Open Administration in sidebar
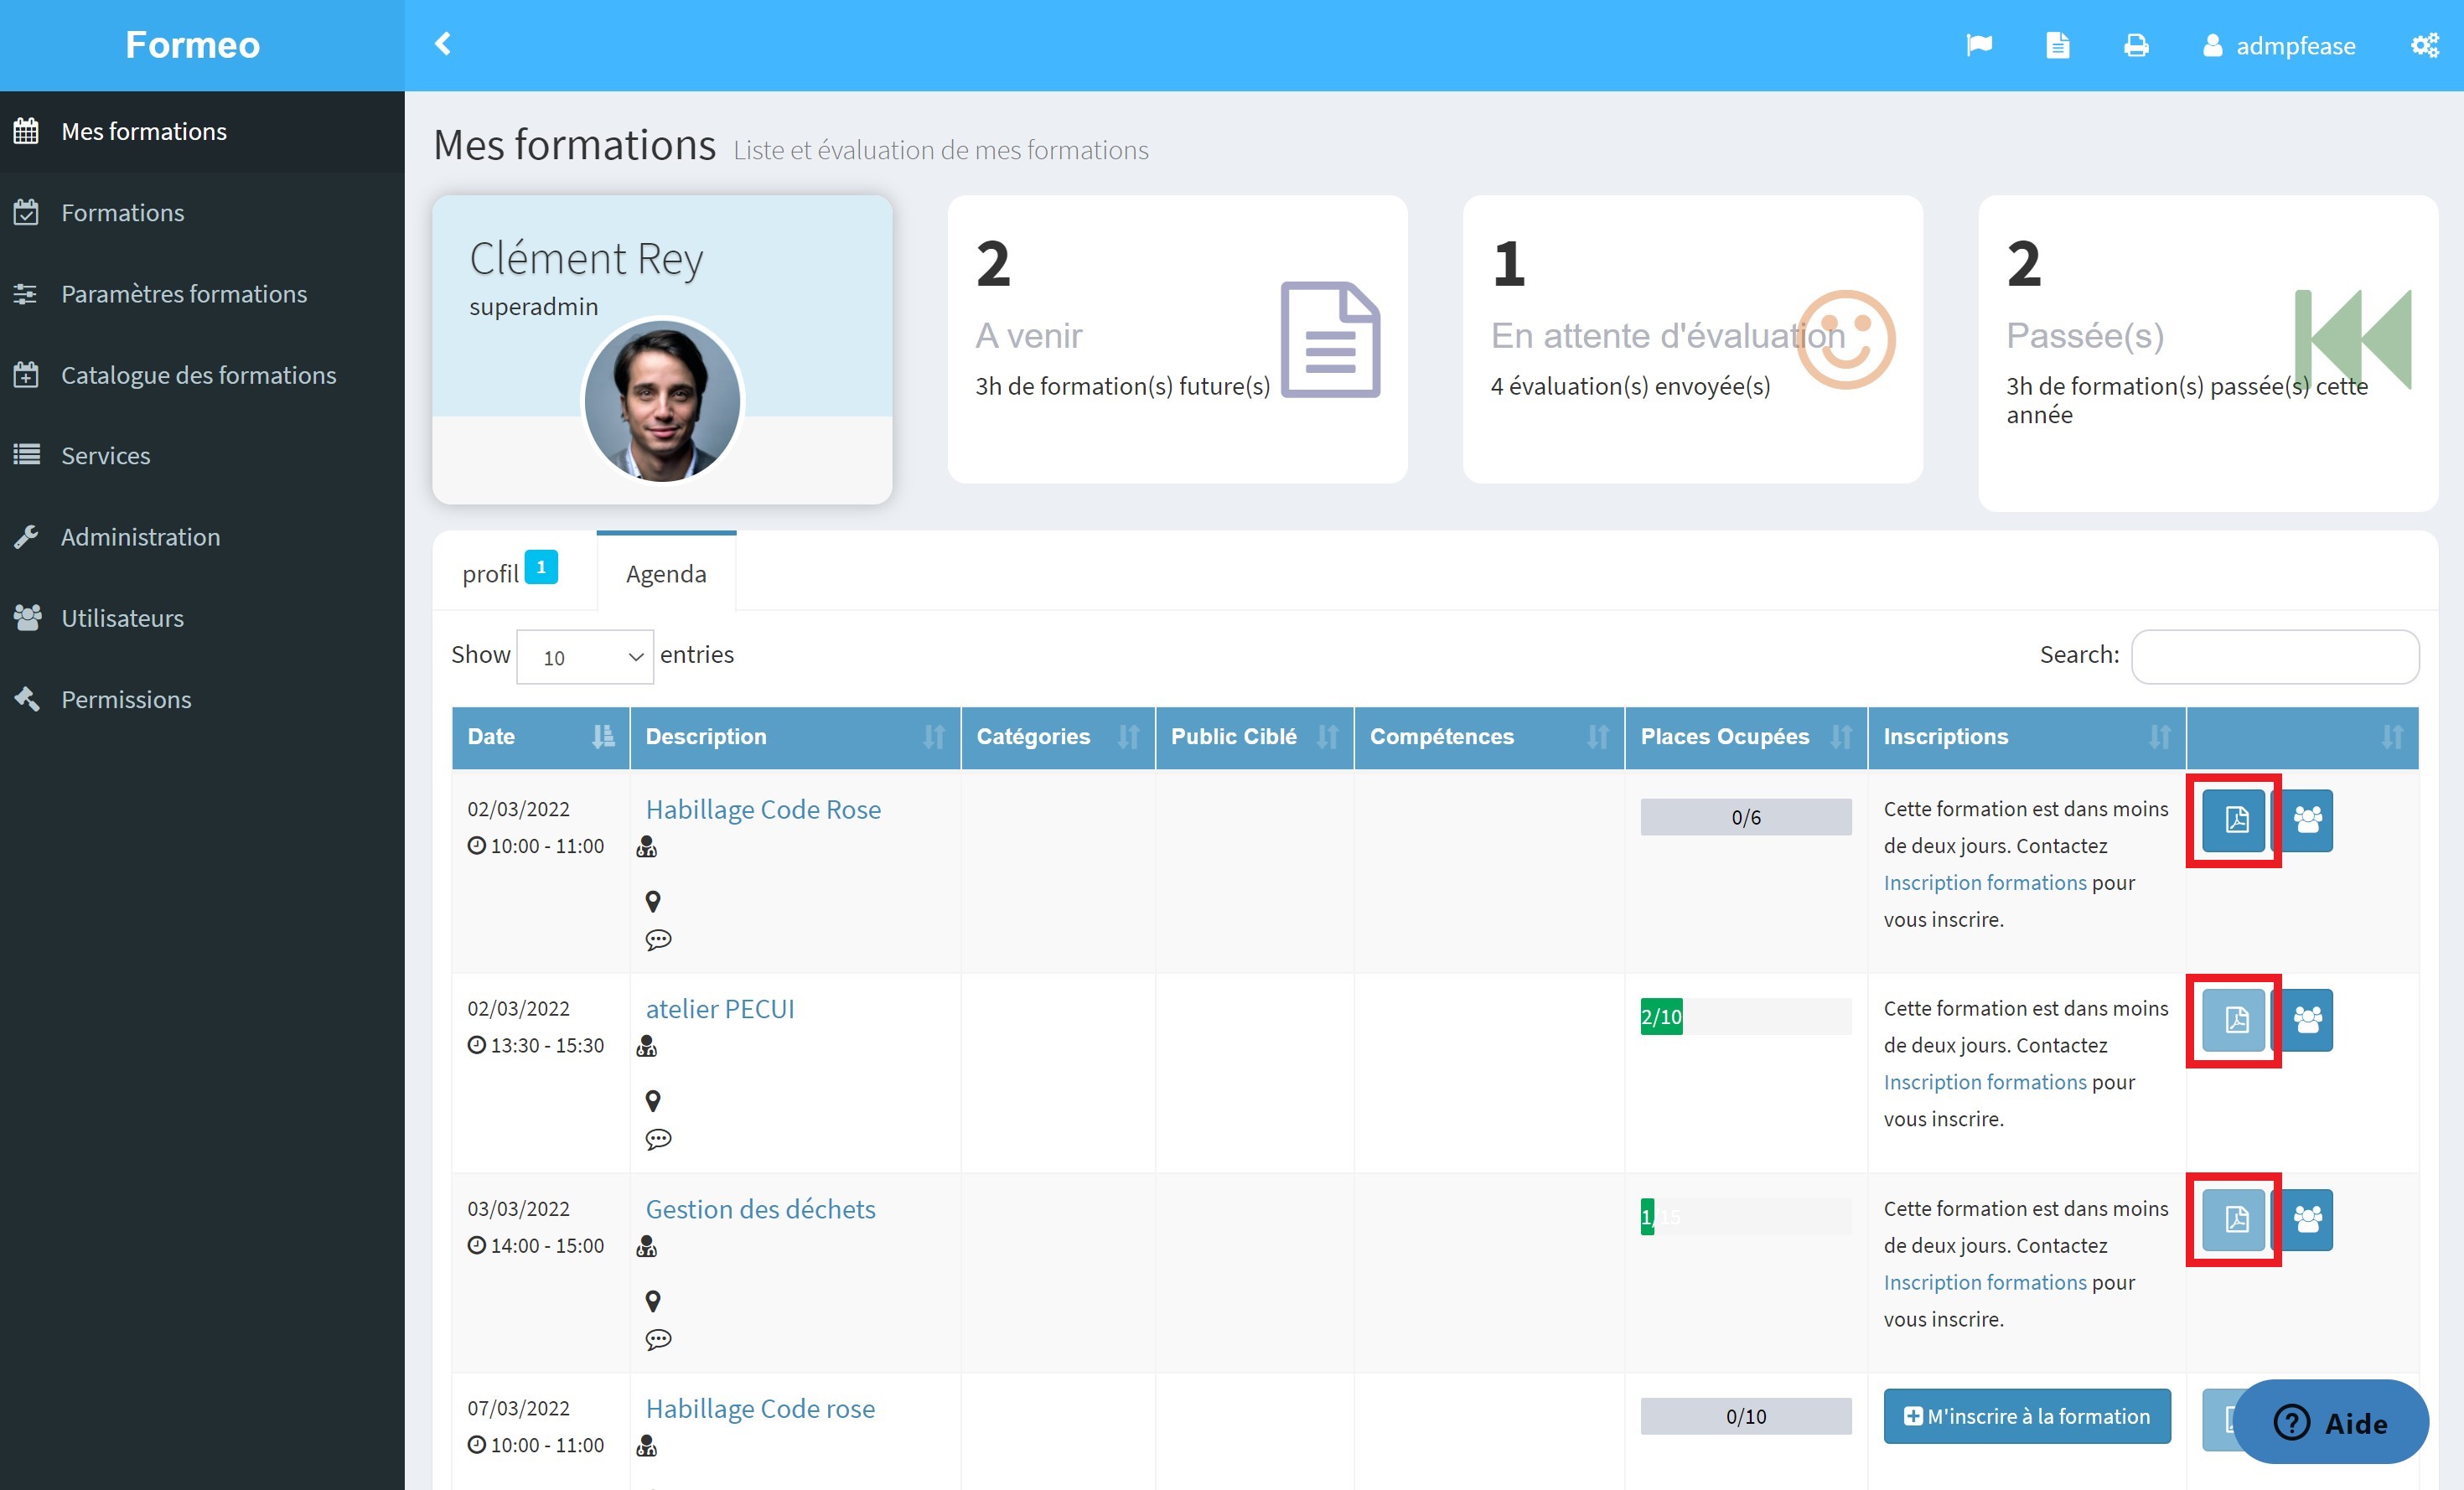Viewport: 2464px width, 1490px height. click(x=202, y=536)
